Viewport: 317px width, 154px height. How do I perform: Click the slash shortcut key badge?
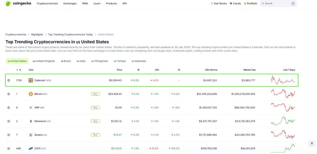coord(293,3)
